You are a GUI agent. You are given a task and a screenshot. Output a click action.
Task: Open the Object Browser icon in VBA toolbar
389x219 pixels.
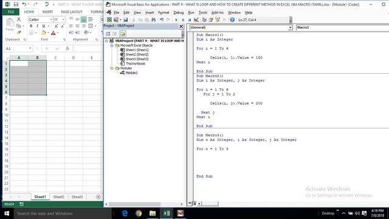coord(218,19)
